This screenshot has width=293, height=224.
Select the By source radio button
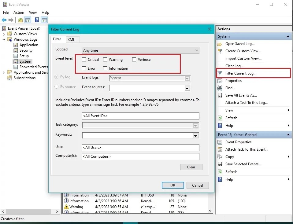tap(56, 87)
